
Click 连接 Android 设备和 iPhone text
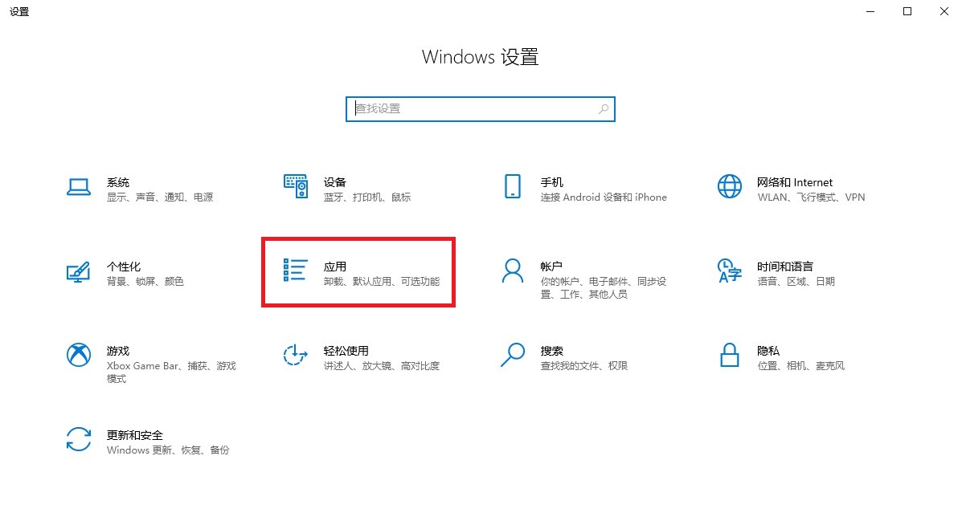(x=604, y=197)
